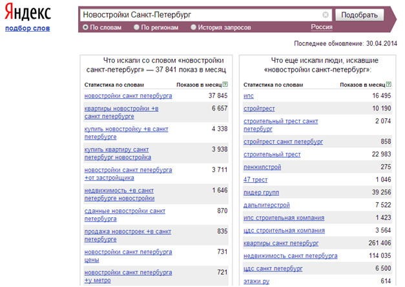
Task: Open the 'этажи ру' keyword link
Action: click(x=256, y=281)
